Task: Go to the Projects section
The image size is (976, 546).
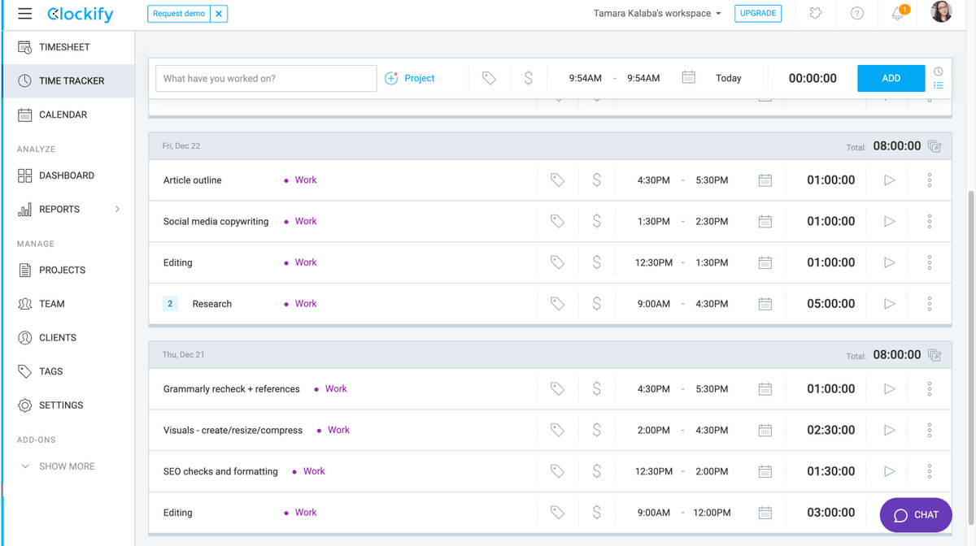Action: (62, 270)
